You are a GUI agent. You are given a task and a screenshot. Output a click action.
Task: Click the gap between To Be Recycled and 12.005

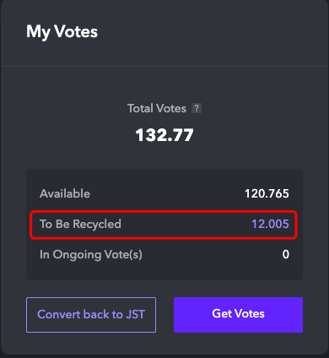pos(186,225)
